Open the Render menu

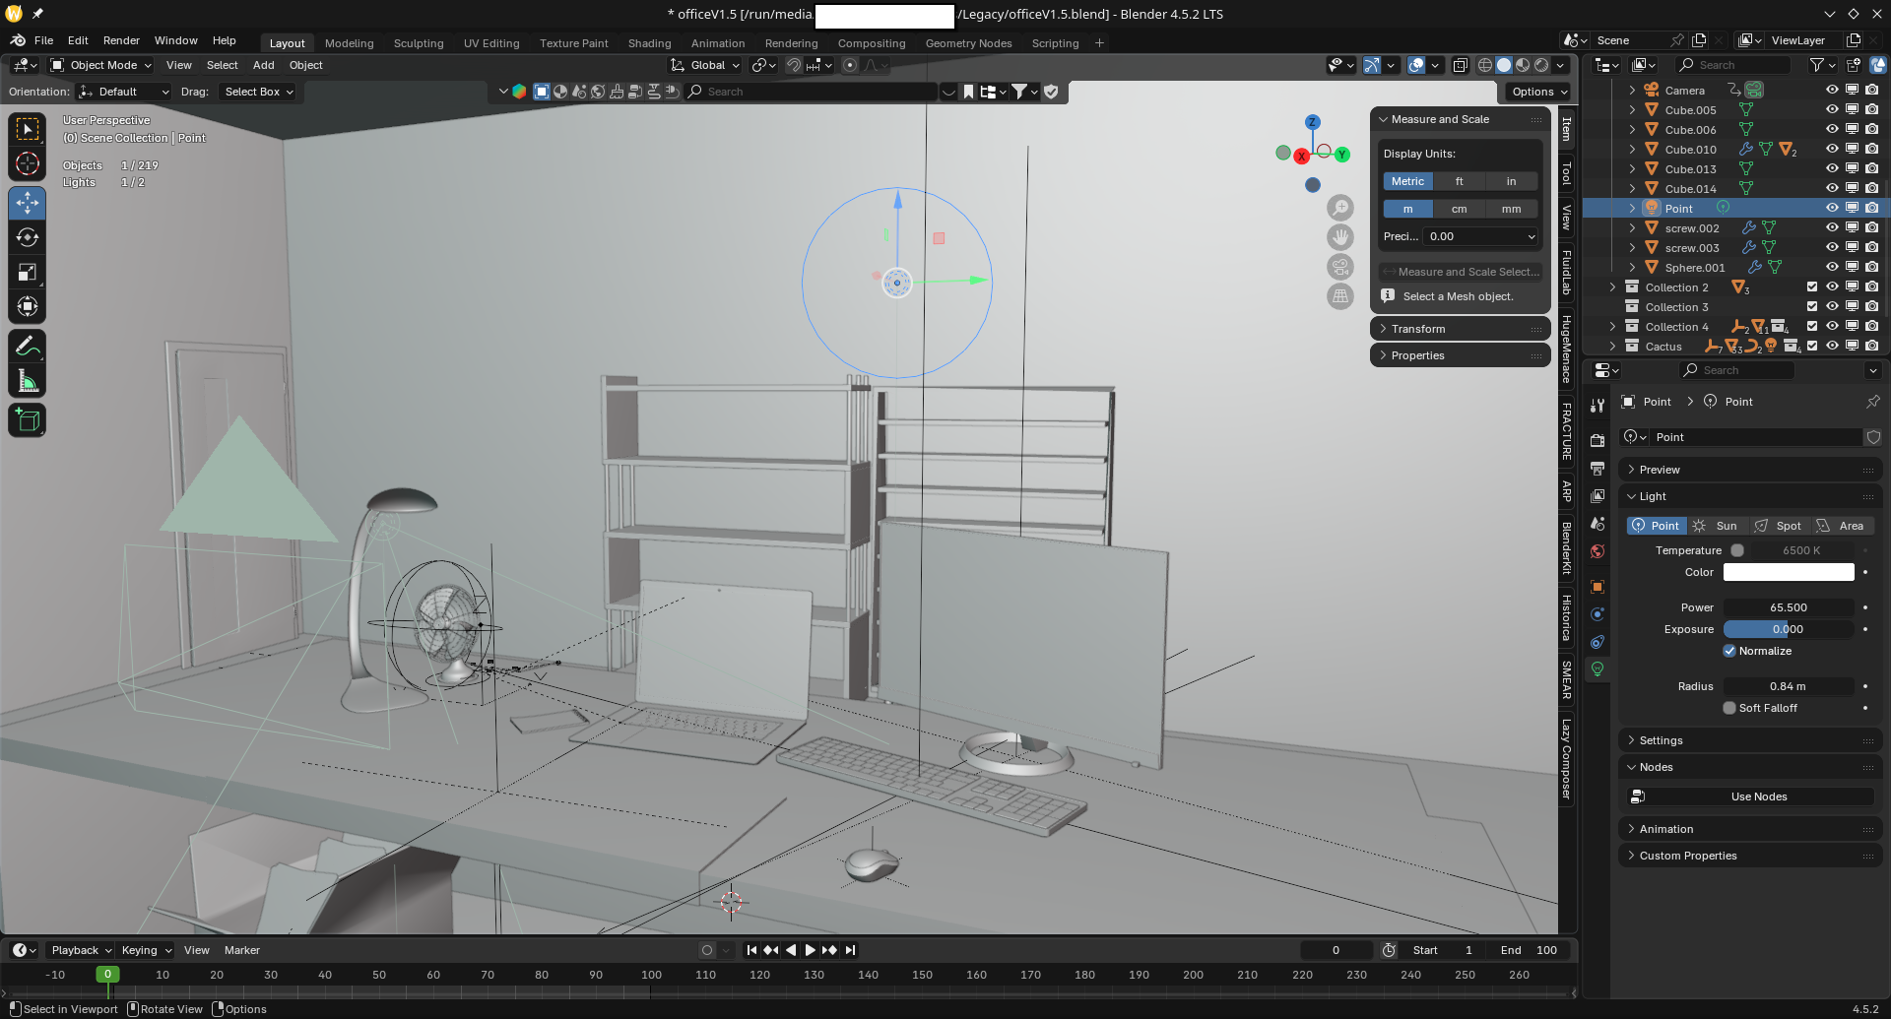click(121, 40)
